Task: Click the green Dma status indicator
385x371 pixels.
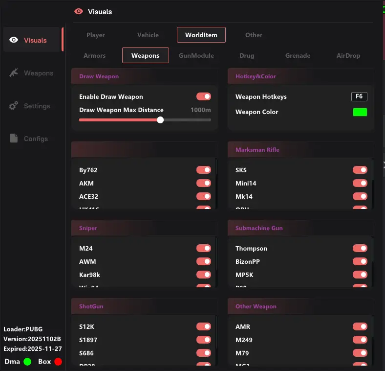Action: (x=27, y=362)
